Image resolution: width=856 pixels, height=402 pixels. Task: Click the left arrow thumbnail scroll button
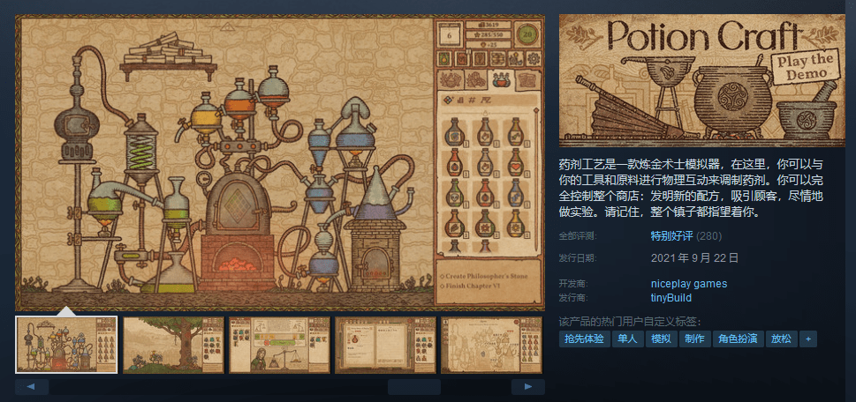click(x=32, y=387)
